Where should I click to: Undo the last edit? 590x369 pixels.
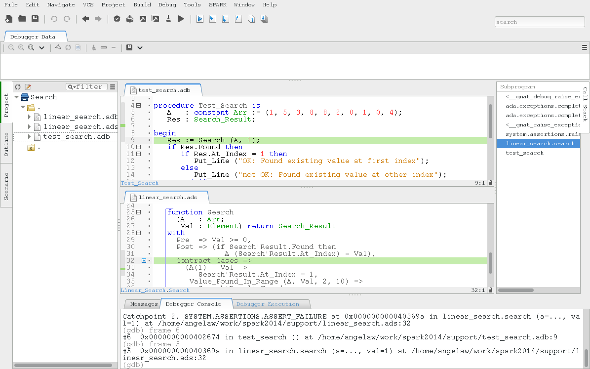click(54, 19)
